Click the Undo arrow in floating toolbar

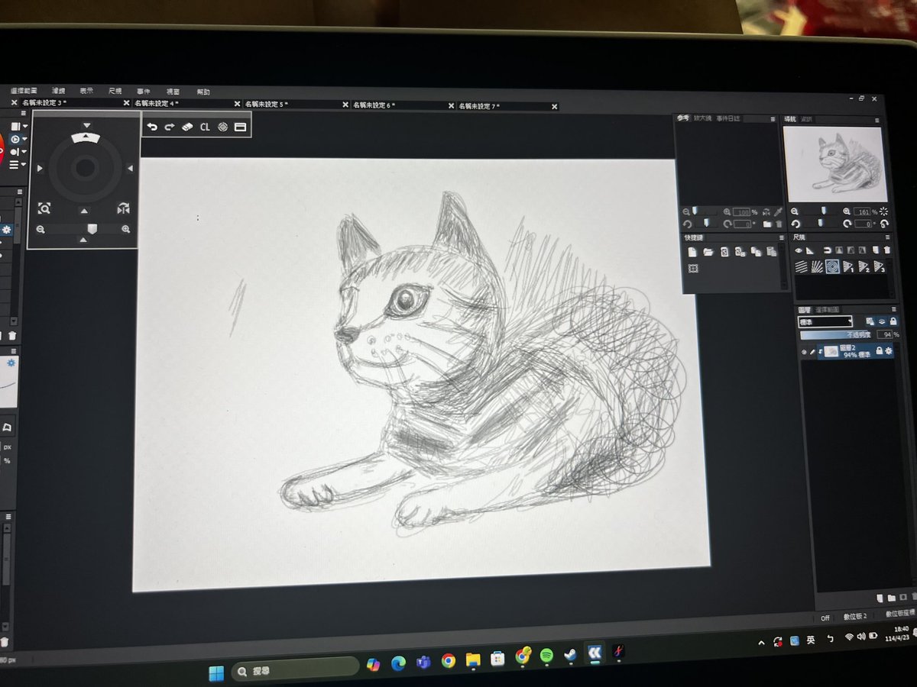[152, 127]
